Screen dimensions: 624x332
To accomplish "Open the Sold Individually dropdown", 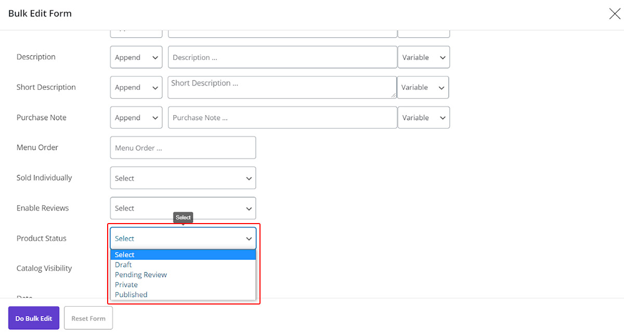I will pyautogui.click(x=183, y=178).
